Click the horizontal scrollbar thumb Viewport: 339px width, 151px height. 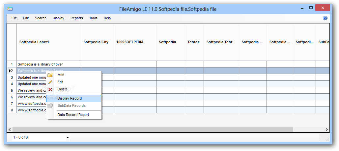point(153,129)
